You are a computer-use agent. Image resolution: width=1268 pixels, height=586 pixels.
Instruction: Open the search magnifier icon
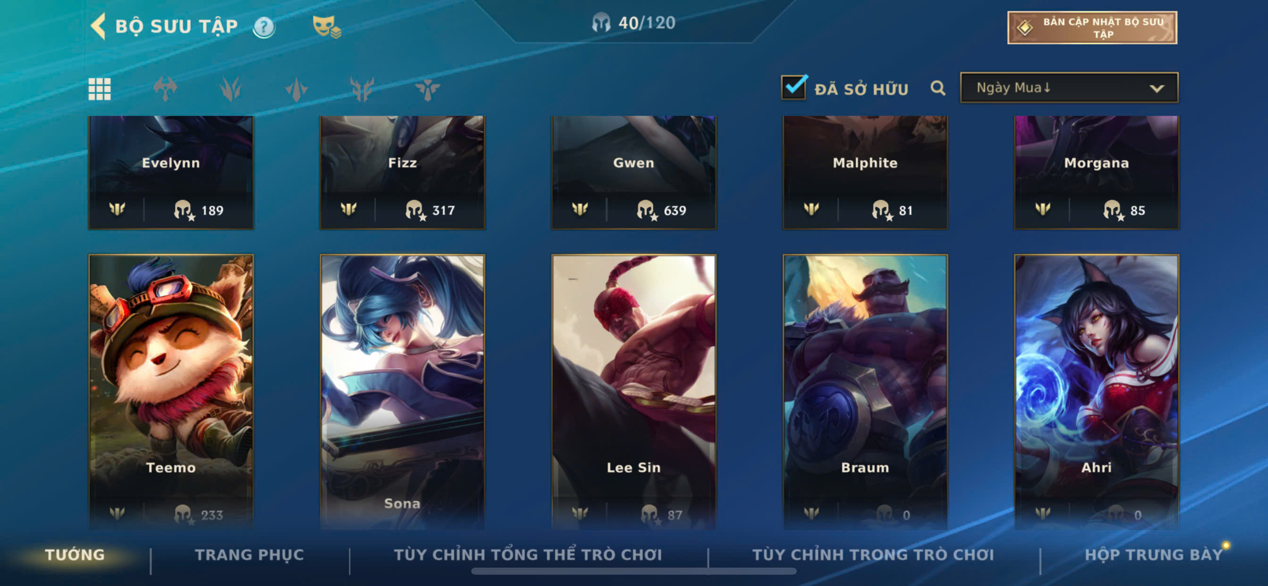click(938, 88)
